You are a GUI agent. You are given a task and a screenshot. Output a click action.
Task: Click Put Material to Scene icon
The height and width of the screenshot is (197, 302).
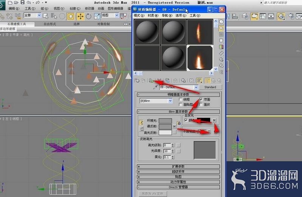point(143,81)
